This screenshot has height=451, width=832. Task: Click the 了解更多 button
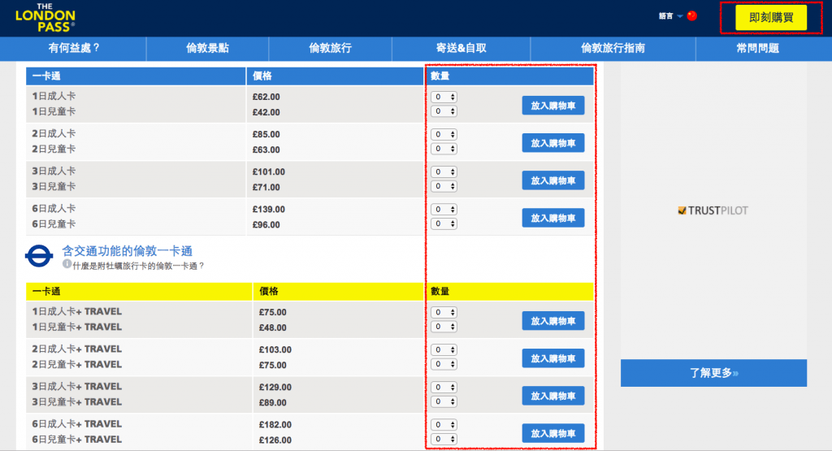[713, 373]
